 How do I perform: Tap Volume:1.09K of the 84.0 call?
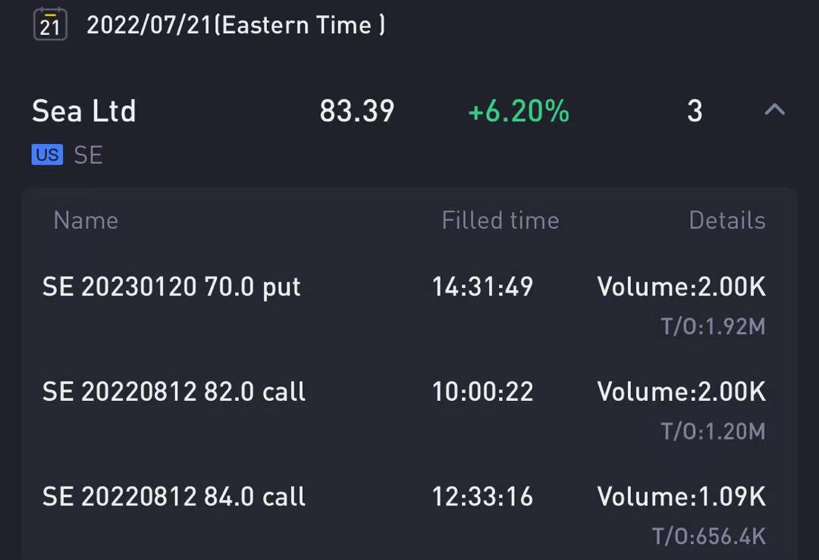pyautogui.click(x=681, y=496)
